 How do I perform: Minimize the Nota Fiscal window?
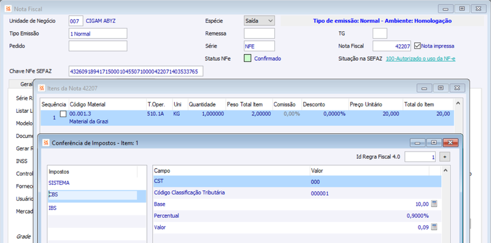point(446,9)
